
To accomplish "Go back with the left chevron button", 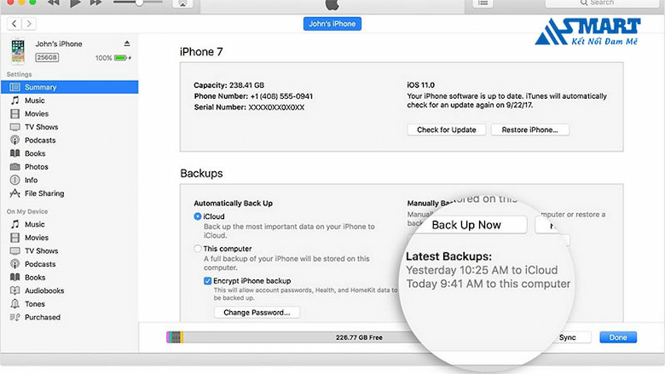I will tap(13, 24).
